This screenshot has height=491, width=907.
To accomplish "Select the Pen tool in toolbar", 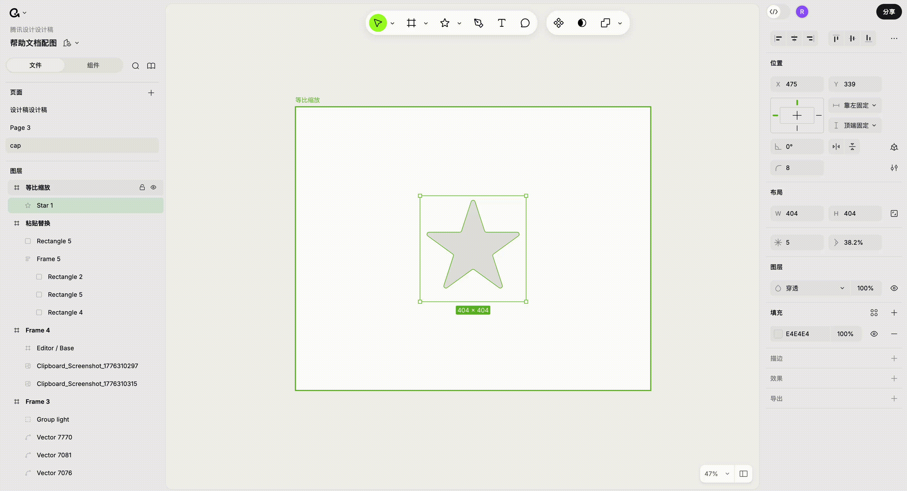I will pyautogui.click(x=479, y=23).
